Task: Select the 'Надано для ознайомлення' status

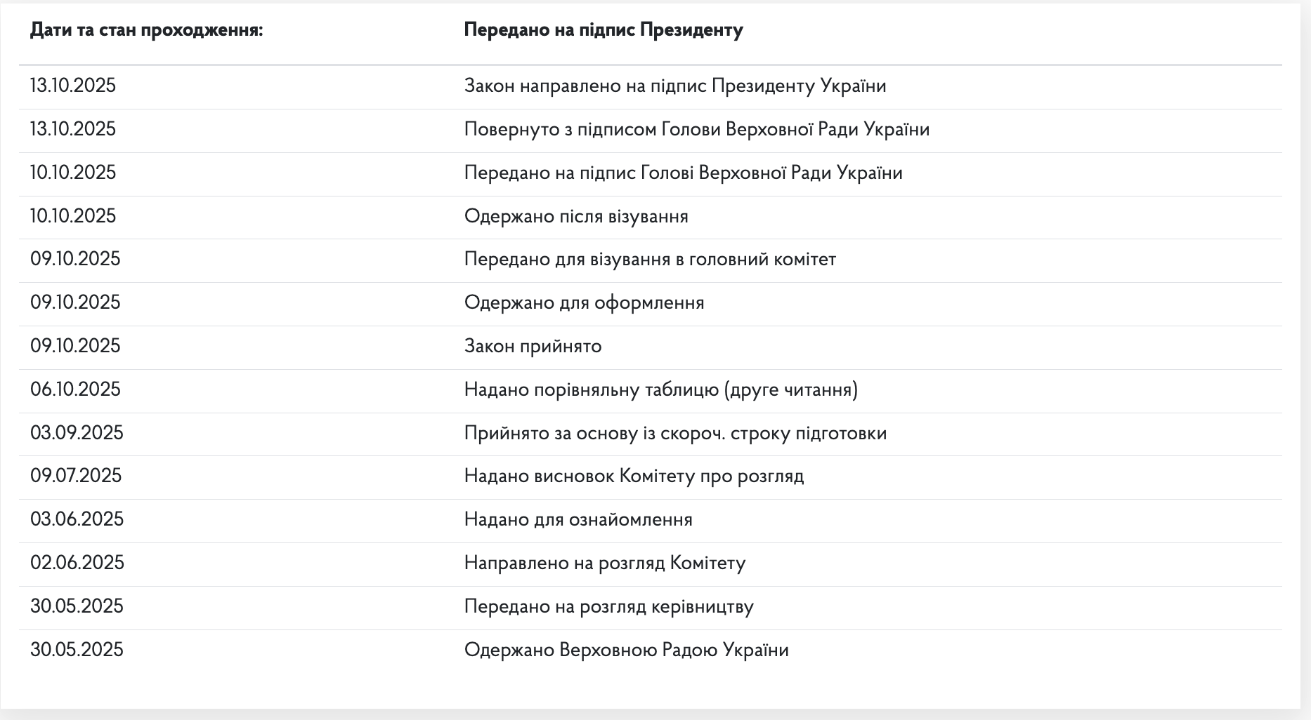Action: 578,520
